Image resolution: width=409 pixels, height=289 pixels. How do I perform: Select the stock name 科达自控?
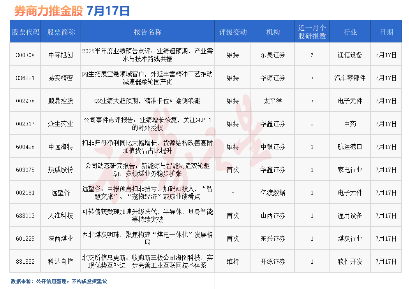61,261
